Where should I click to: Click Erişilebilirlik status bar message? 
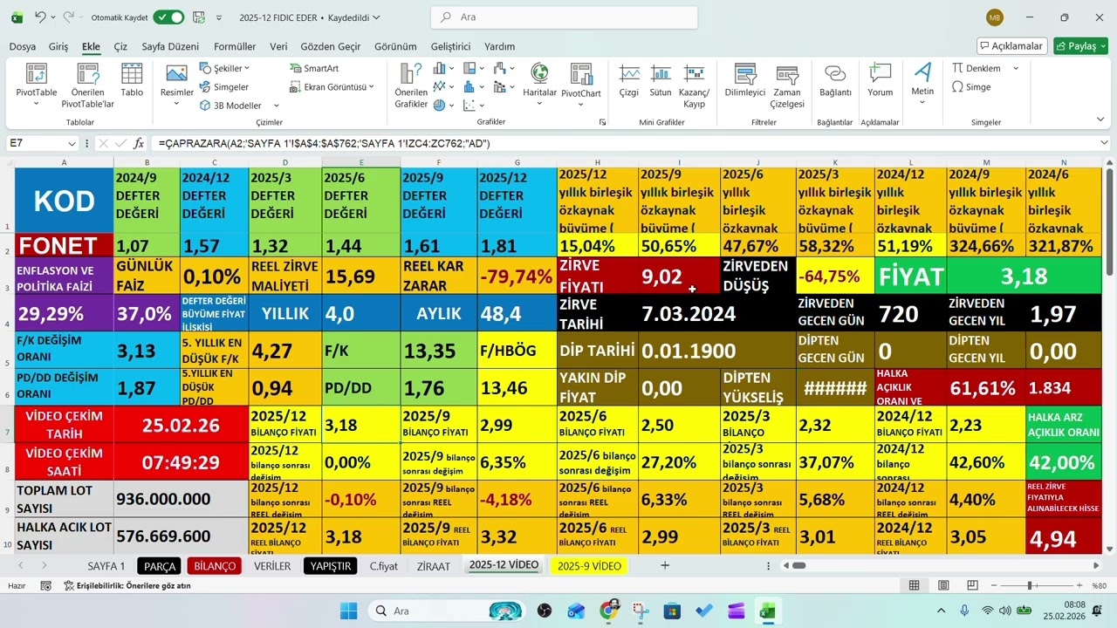[127, 586]
